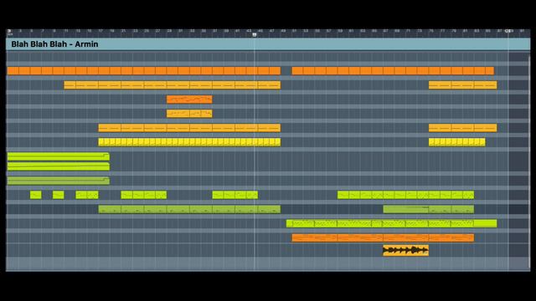Select the olive green long clip at the start

tap(59, 181)
